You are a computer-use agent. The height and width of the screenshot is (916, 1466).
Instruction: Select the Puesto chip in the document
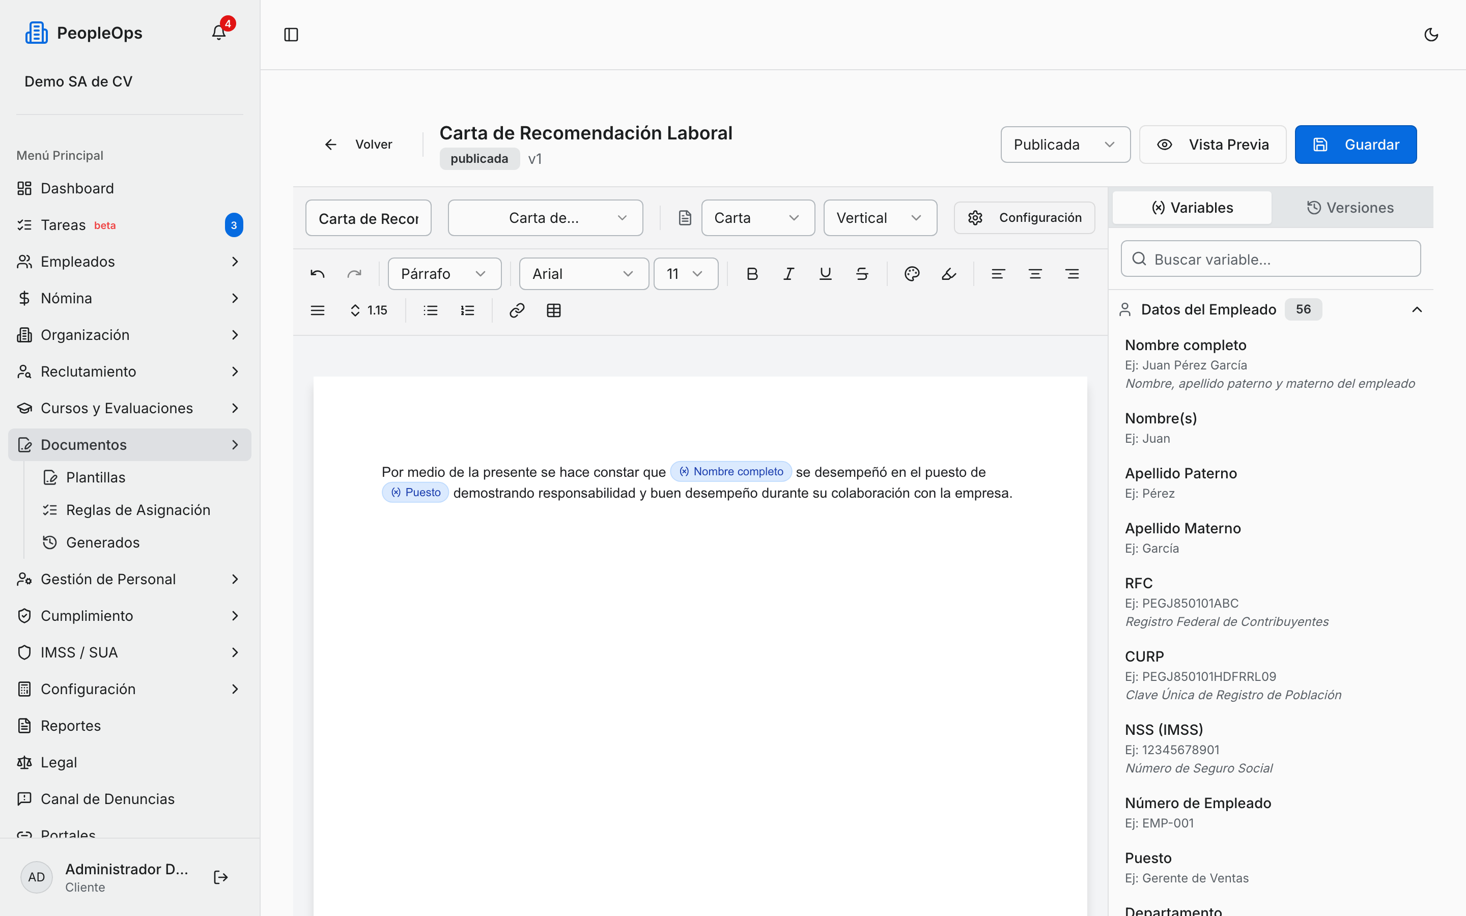click(415, 493)
